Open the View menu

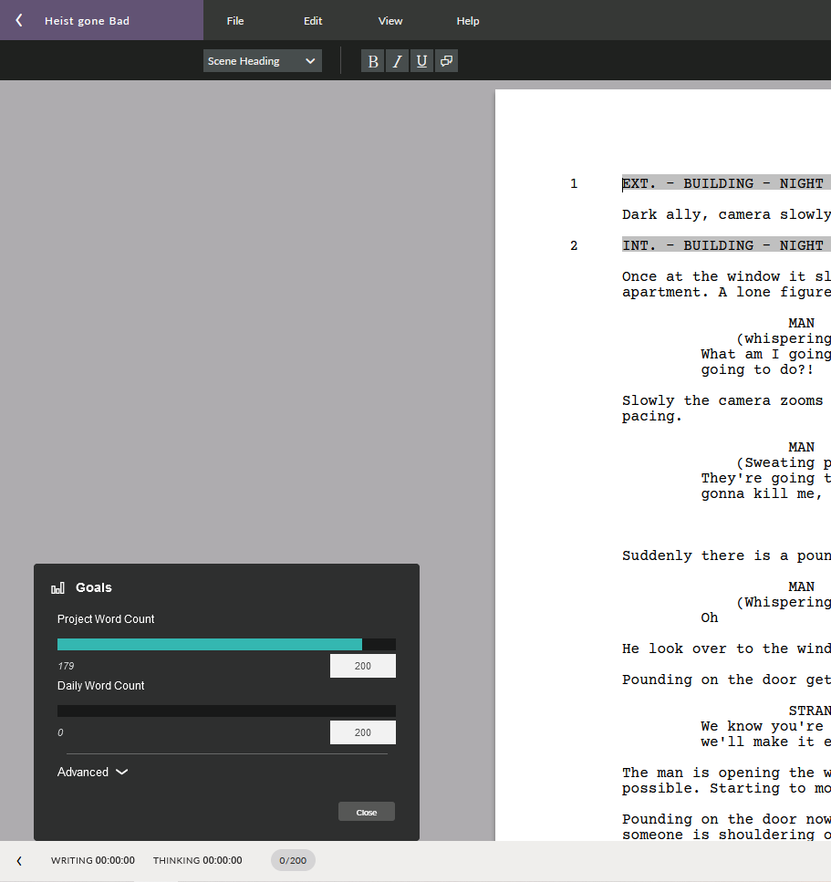390,21
